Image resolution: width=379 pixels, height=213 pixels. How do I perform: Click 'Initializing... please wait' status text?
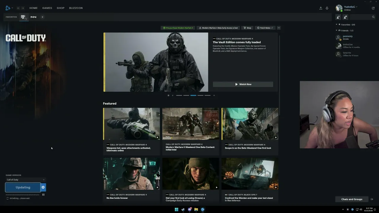pyautogui.click(x=20, y=198)
